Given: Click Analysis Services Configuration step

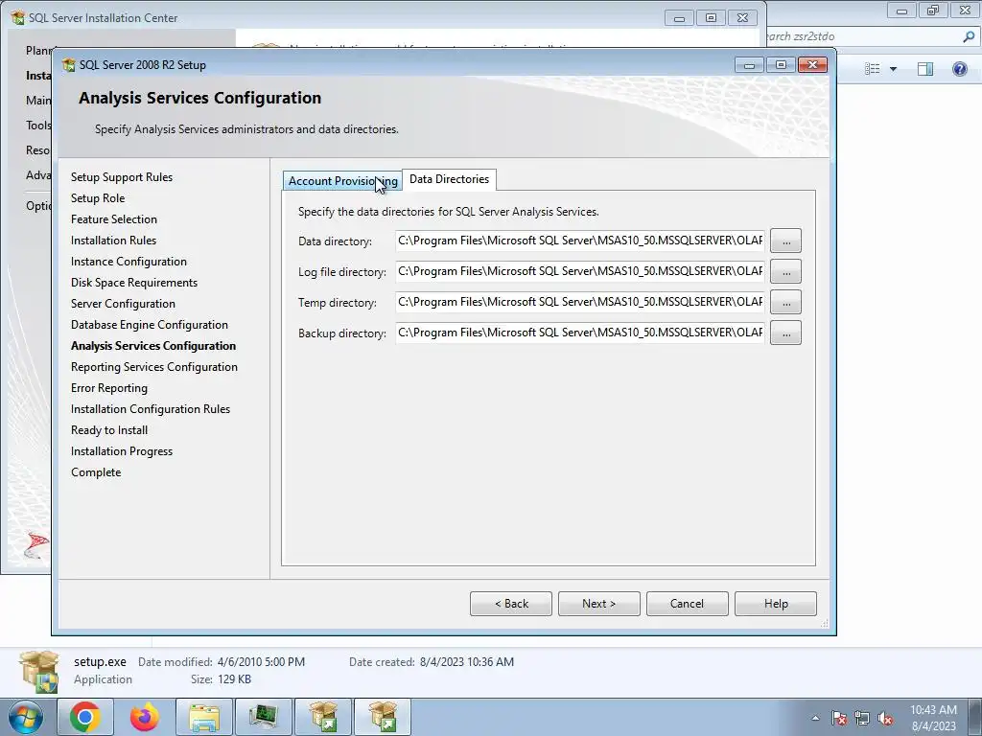Looking at the screenshot, I should (x=153, y=346).
